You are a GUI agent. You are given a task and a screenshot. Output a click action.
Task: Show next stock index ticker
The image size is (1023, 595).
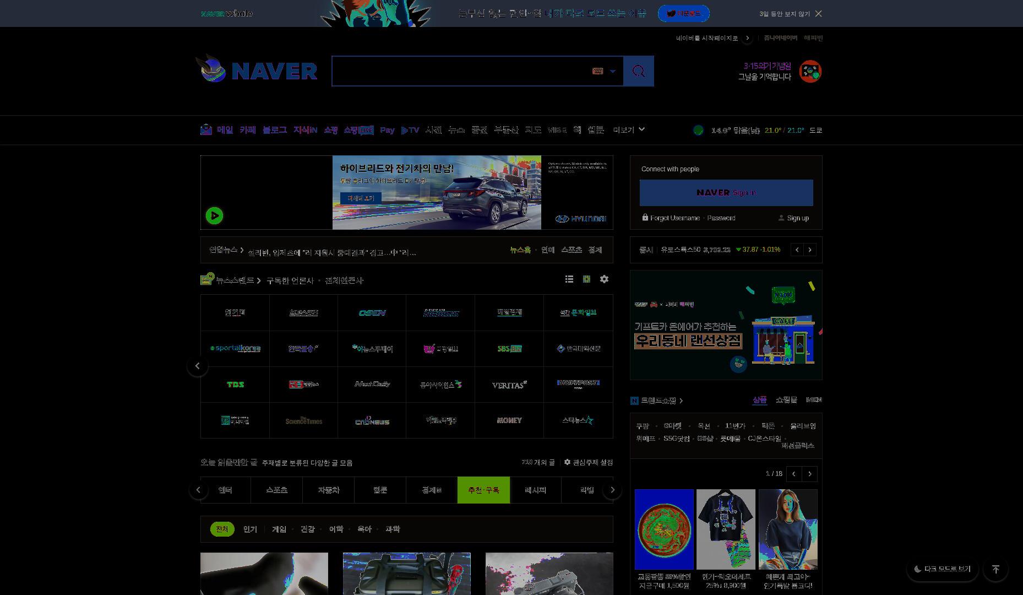[x=810, y=250]
